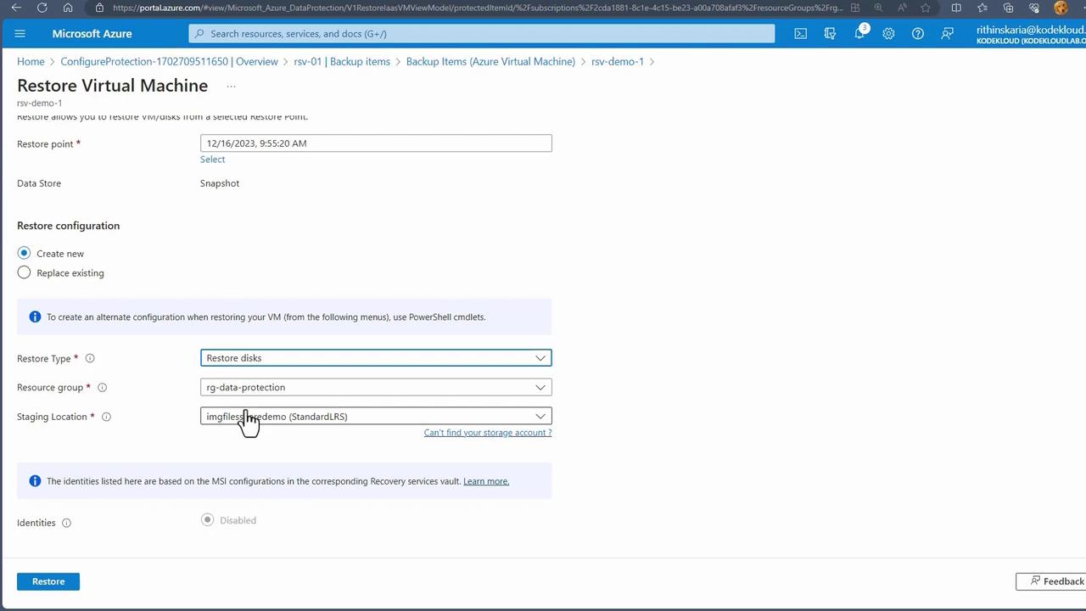1086x611 pixels.
Task: Open Can't find your storage account link
Action: (488, 433)
